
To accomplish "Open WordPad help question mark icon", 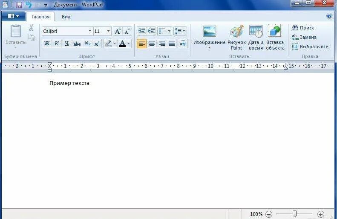I will (329, 16).
